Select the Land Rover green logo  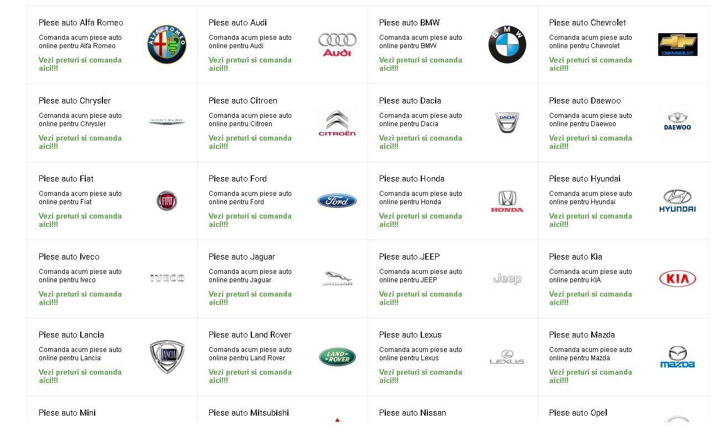[337, 356]
